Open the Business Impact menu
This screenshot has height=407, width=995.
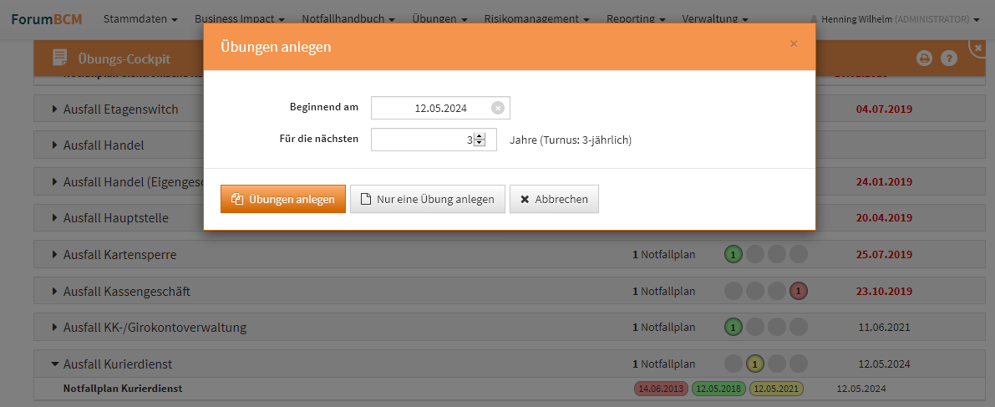[240, 19]
